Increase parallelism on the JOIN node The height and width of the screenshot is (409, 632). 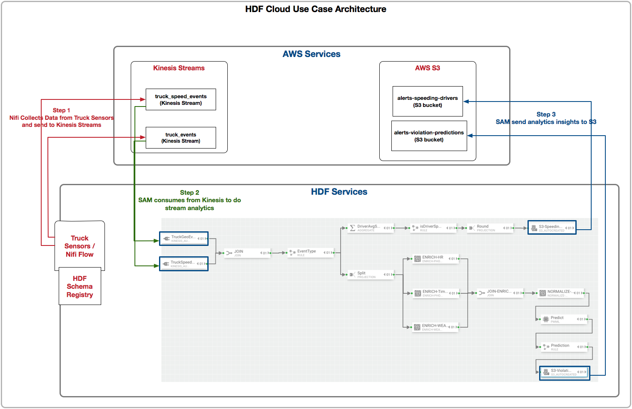pyautogui.click(x=268, y=253)
